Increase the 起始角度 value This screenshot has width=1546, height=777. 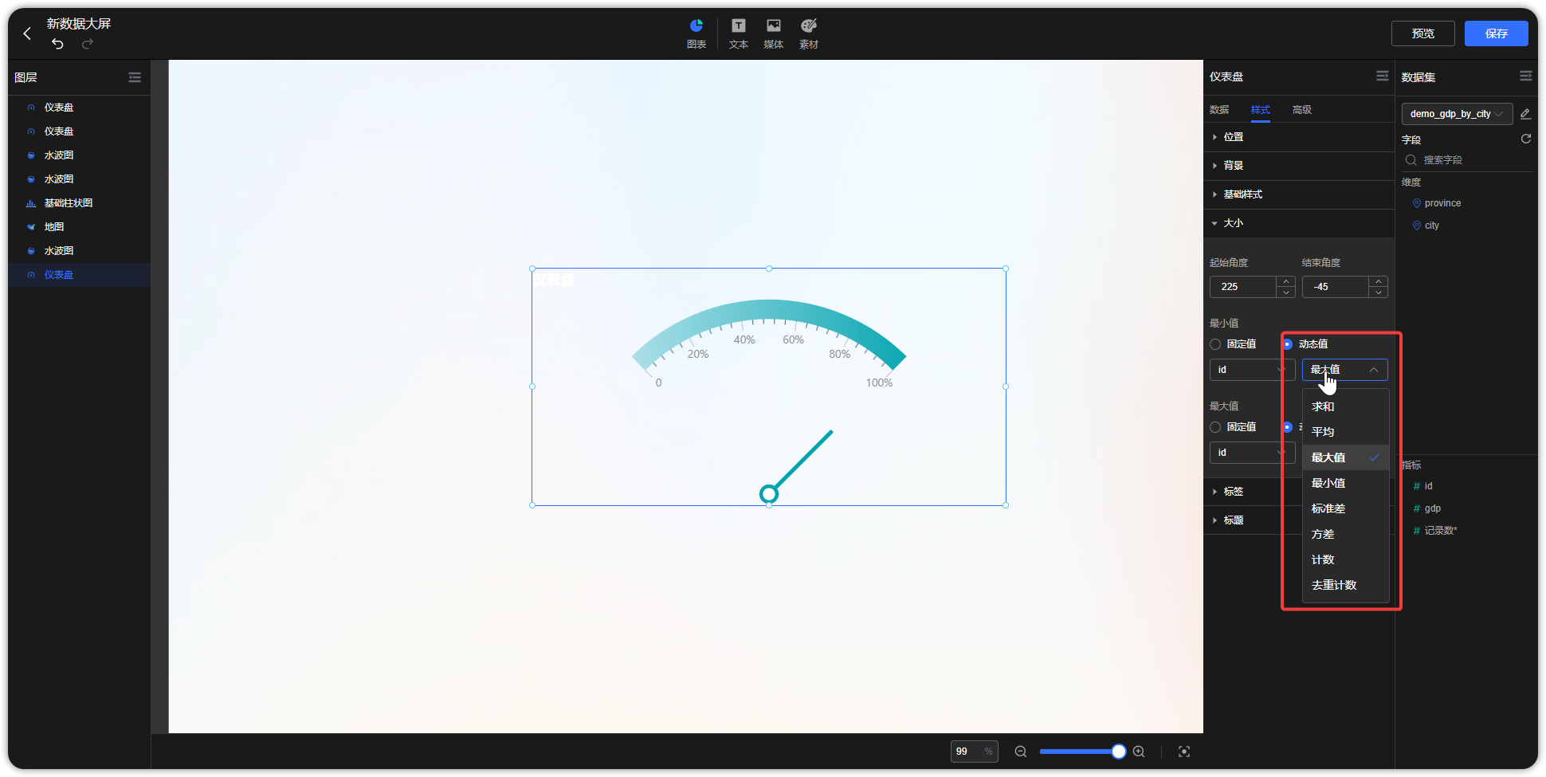(1286, 281)
